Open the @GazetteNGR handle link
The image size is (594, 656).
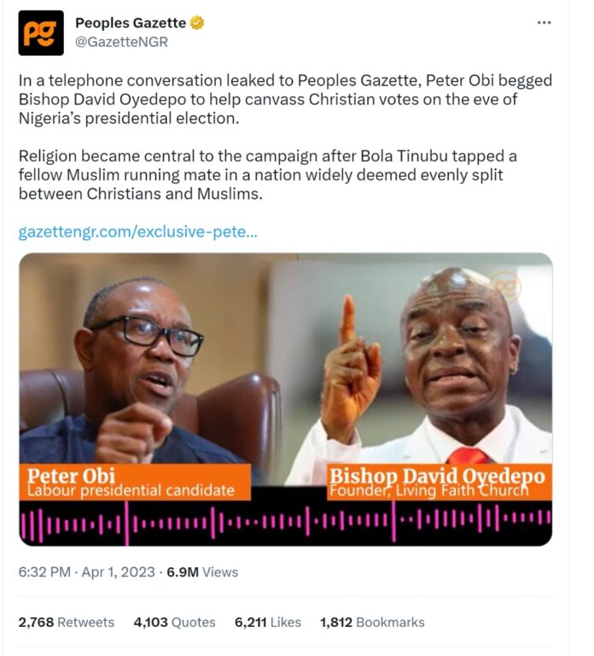click(x=122, y=42)
